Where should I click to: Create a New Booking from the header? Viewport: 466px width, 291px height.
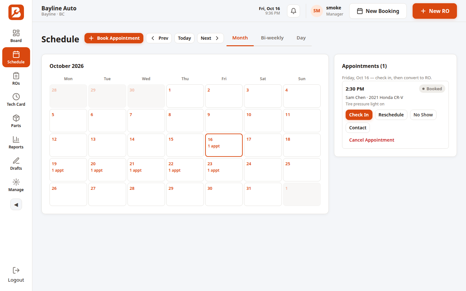(378, 11)
